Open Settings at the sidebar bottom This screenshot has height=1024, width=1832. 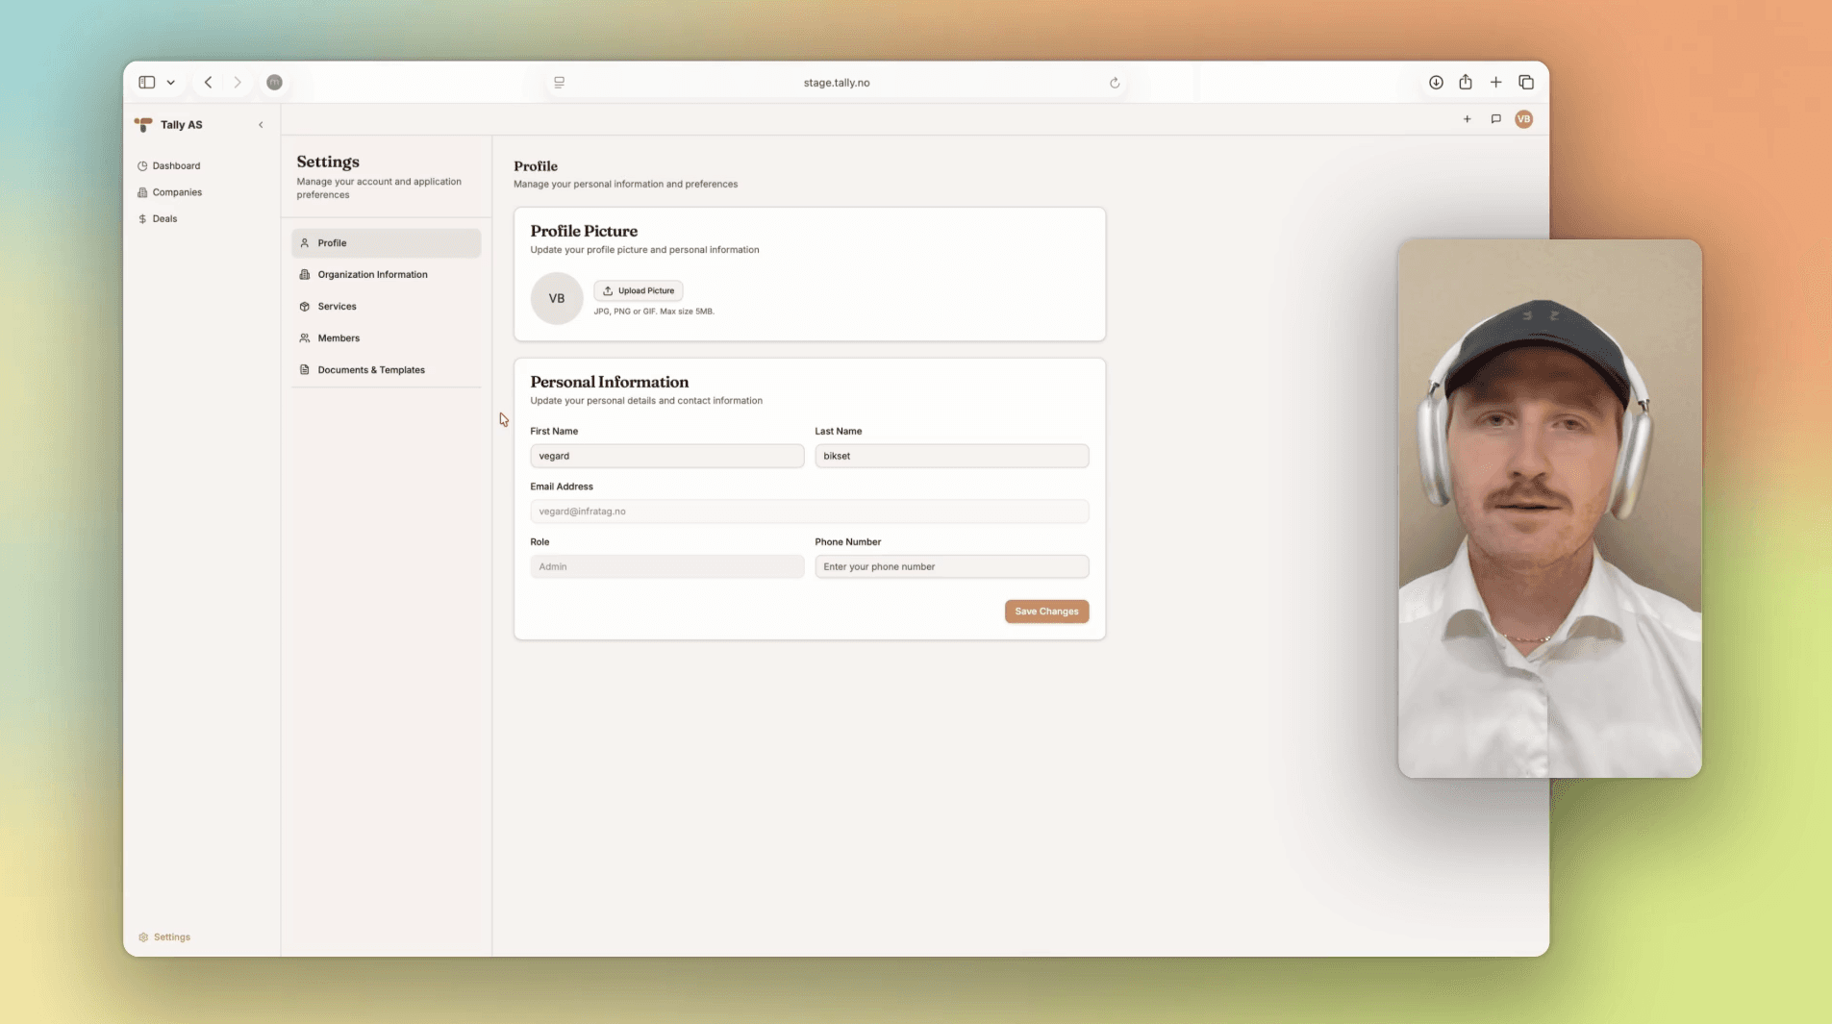tap(164, 937)
